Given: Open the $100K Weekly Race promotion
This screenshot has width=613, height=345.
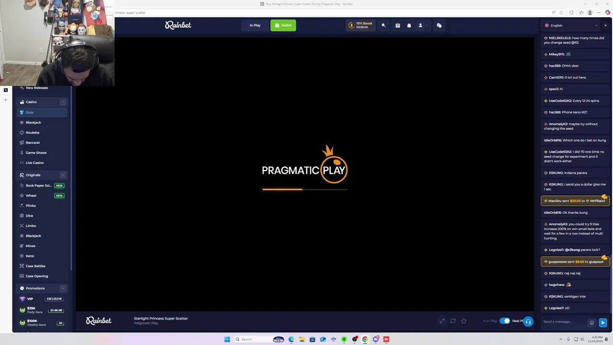Looking at the screenshot, I should pos(42,322).
